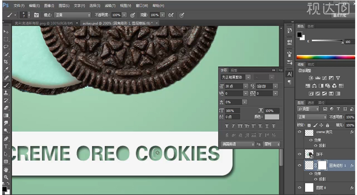Select the Path Selection arrow tool
The width and height of the screenshot is (357, 195).
pyautogui.click(x=6, y=154)
